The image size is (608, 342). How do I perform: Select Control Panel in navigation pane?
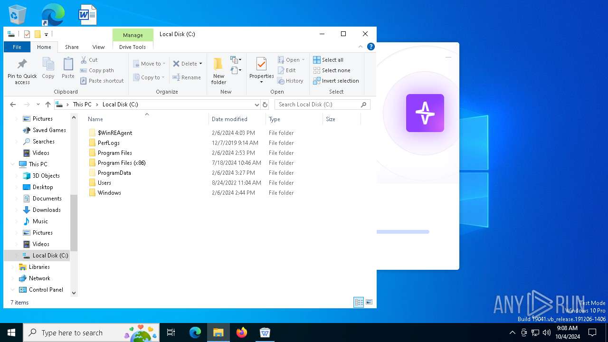point(46,290)
